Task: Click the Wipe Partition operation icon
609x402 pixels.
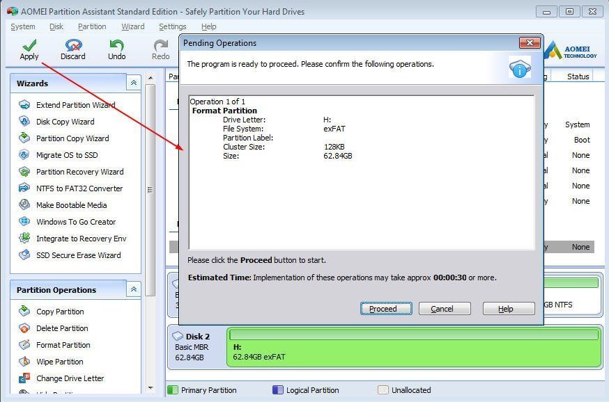Action: point(24,361)
